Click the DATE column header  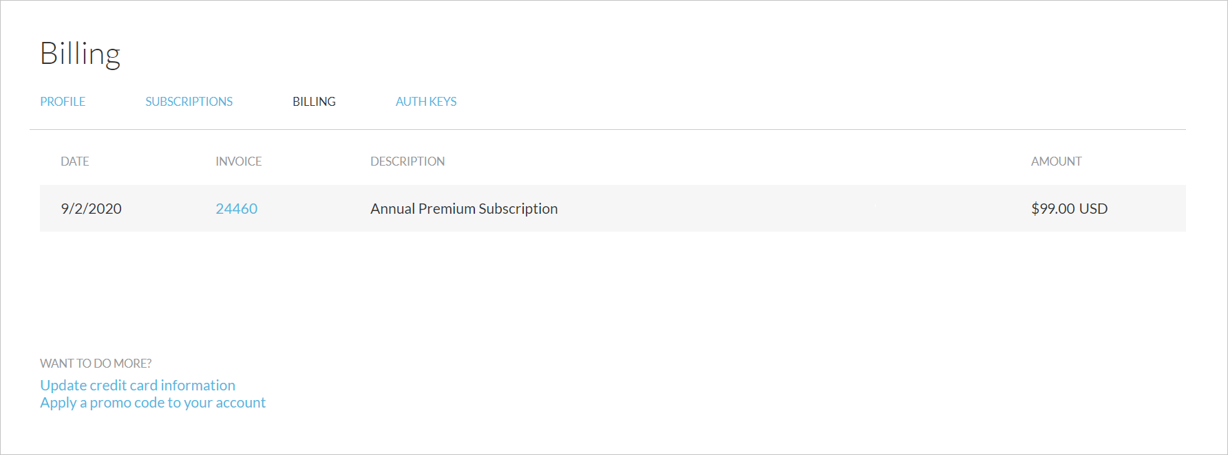[x=75, y=162]
